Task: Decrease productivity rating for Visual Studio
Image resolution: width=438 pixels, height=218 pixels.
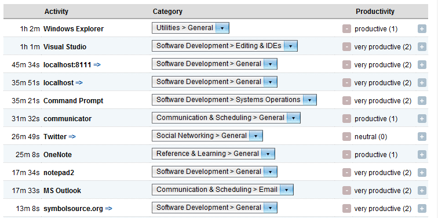Action: pos(346,47)
